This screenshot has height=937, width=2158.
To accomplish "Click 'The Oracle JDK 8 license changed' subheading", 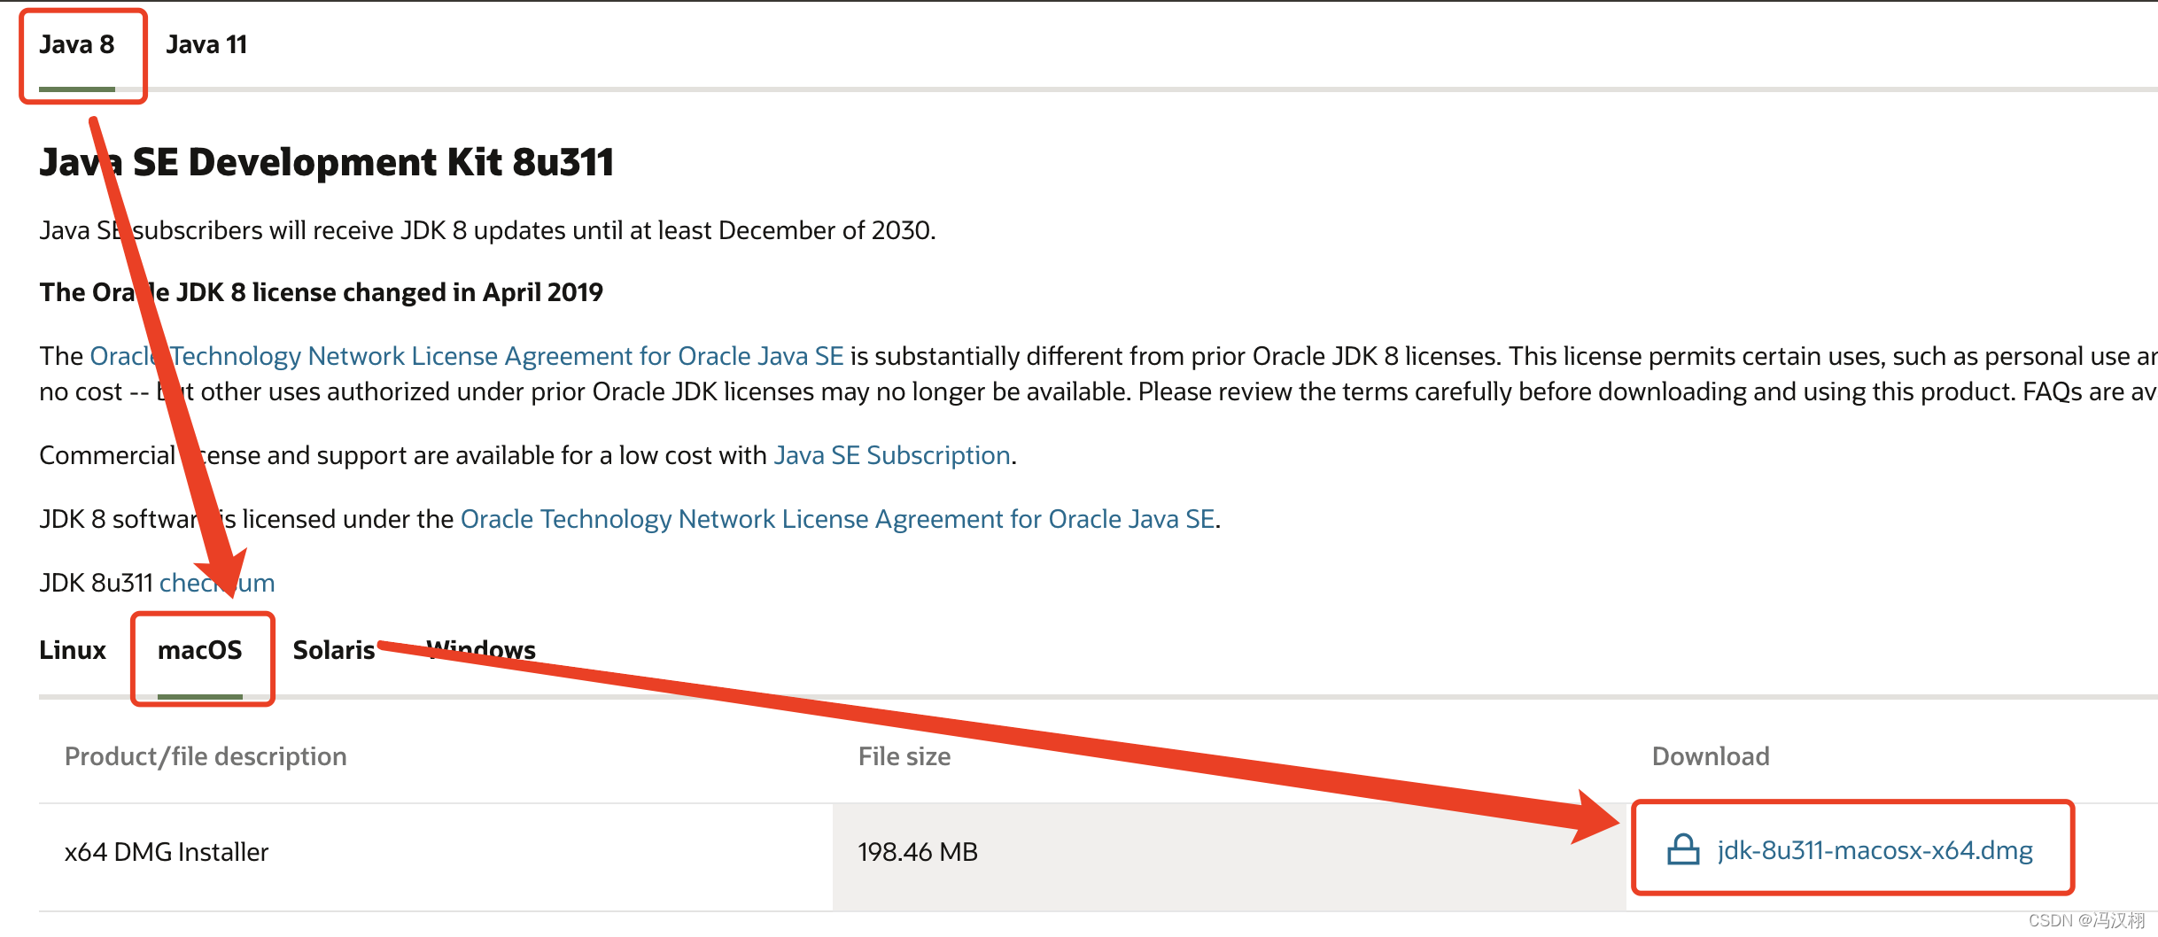I will [x=322, y=292].
